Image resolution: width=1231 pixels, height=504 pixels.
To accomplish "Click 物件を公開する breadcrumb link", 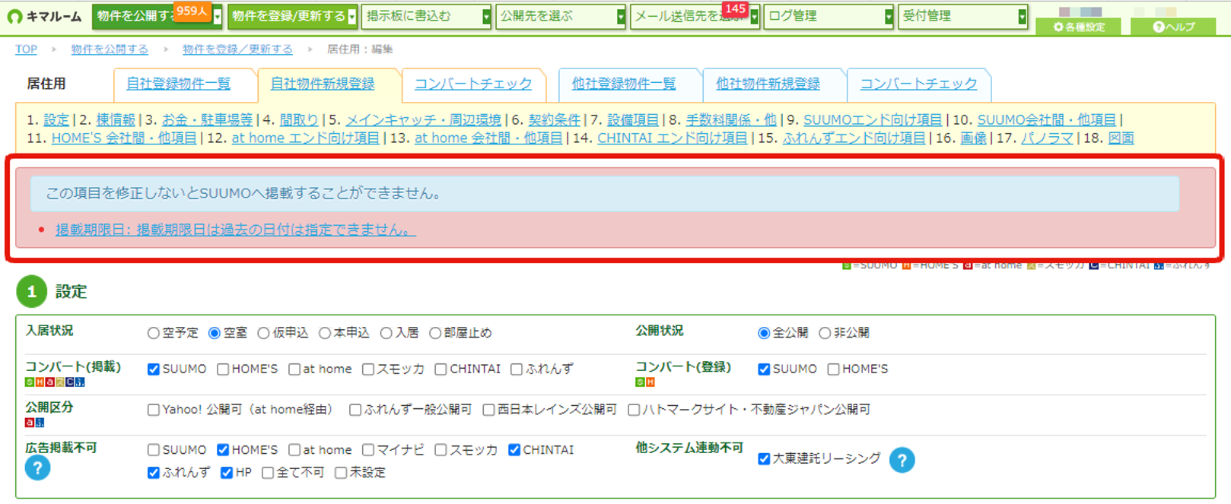I will click(x=110, y=49).
